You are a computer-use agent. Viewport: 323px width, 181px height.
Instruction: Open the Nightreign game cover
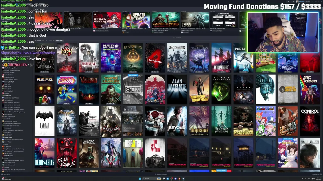pos(199,58)
